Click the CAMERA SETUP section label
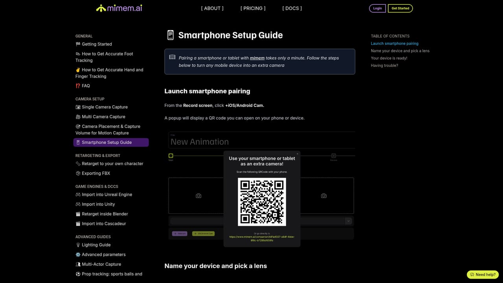 coord(90,99)
